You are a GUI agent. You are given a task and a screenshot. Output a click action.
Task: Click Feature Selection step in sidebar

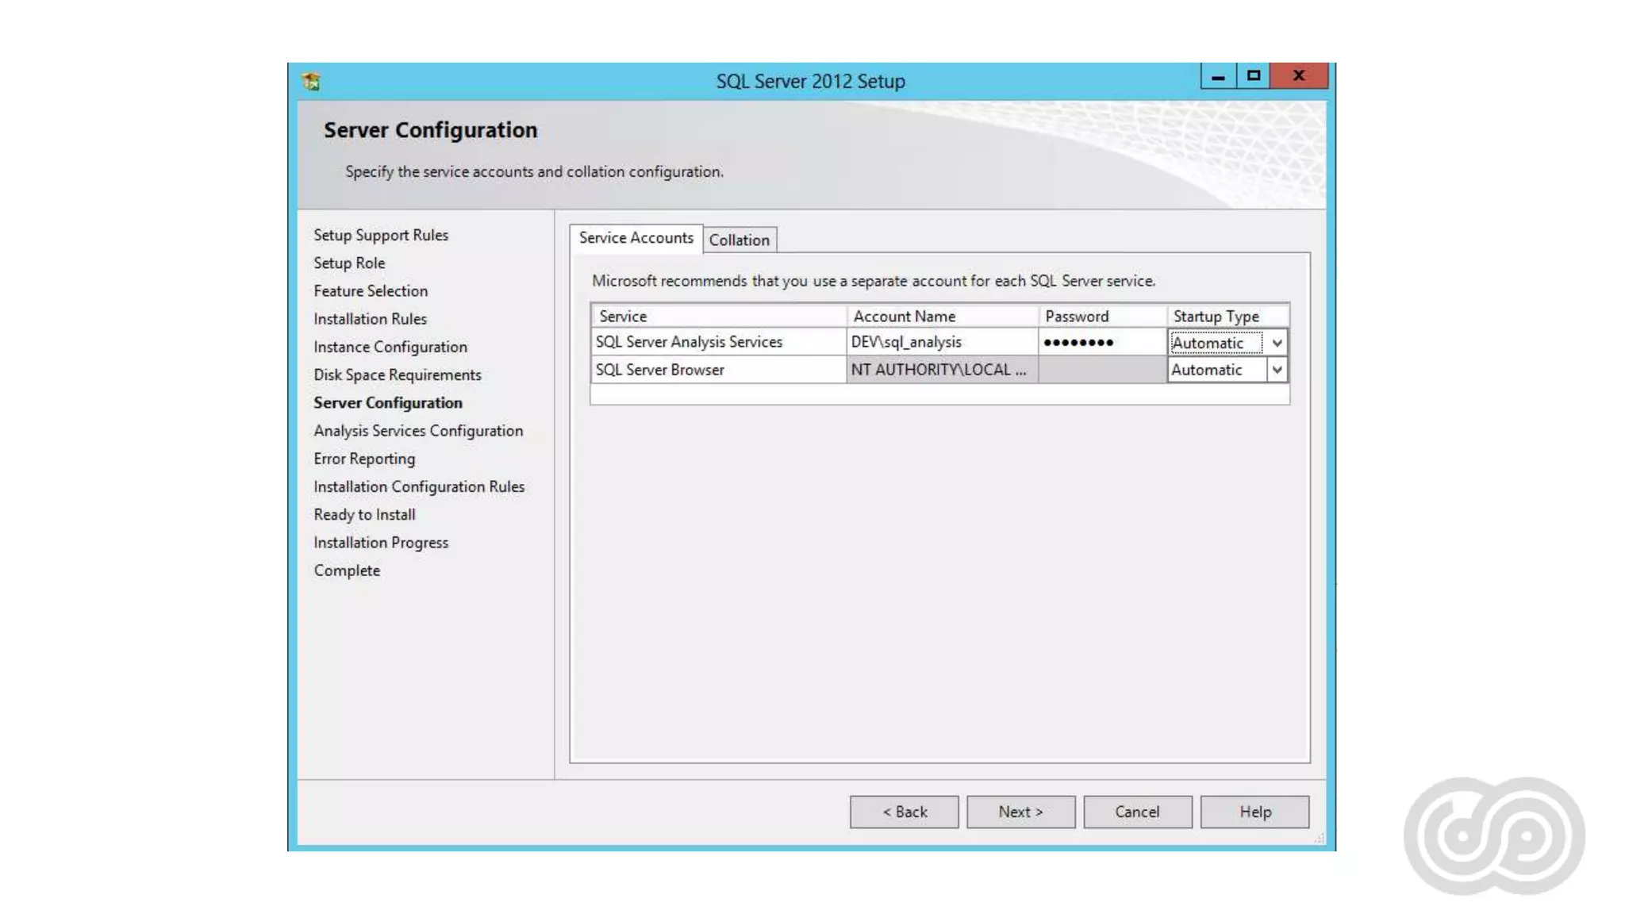click(371, 291)
